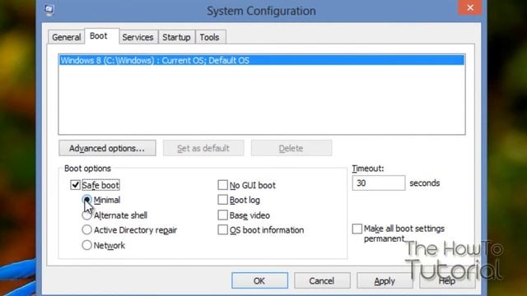Select the Windows 8 boot entry

[x=262, y=60]
